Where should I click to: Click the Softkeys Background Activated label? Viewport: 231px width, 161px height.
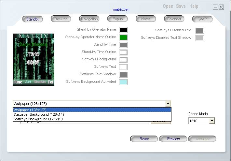[x=91, y=81]
